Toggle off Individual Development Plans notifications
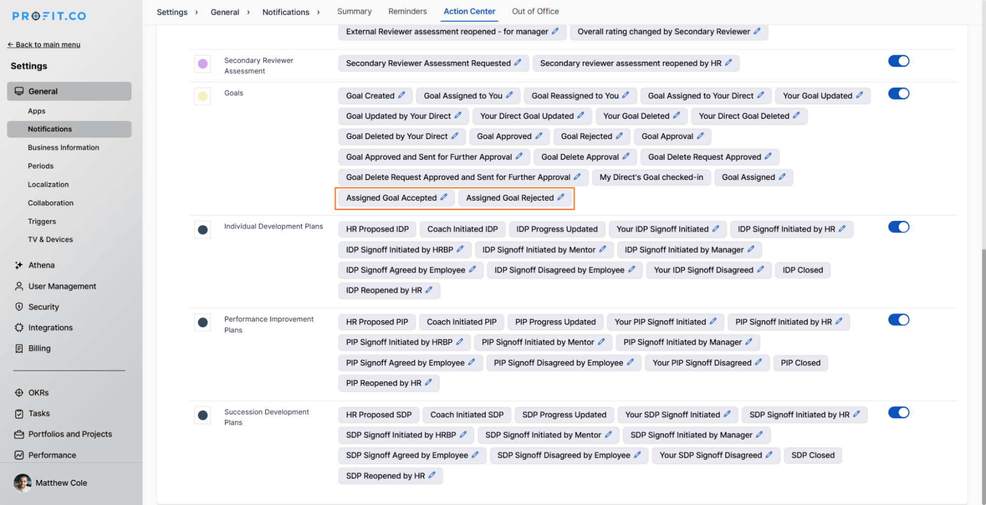This screenshot has width=986, height=505. pos(898,227)
